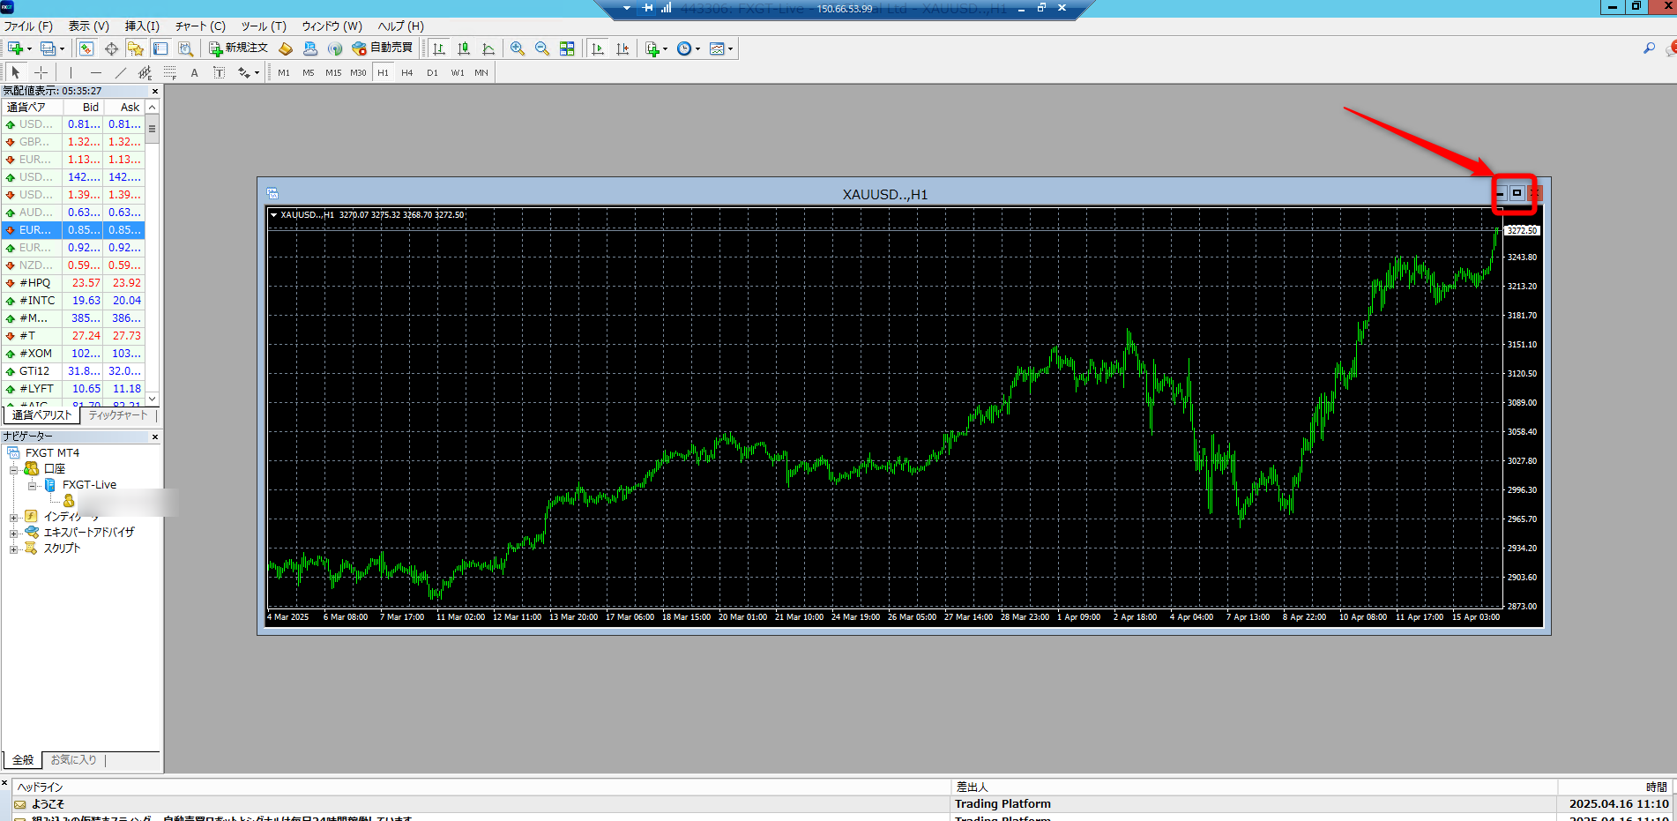The image size is (1677, 821).
Task: Open the ツール (T) menu
Action: click(x=264, y=26)
